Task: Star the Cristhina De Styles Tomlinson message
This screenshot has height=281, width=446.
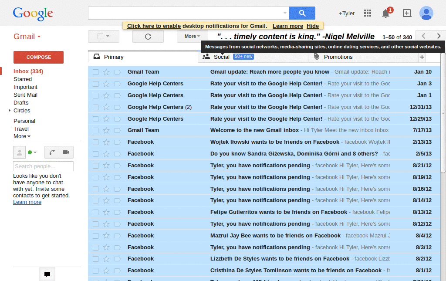Action: pos(106,271)
